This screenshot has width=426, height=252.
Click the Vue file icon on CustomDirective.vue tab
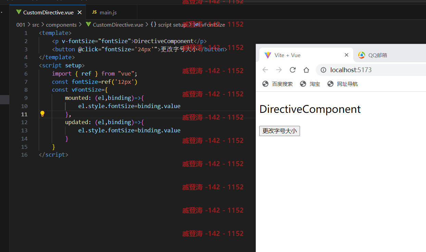pyautogui.click(x=19, y=12)
